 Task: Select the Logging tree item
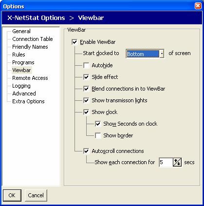click(21, 86)
